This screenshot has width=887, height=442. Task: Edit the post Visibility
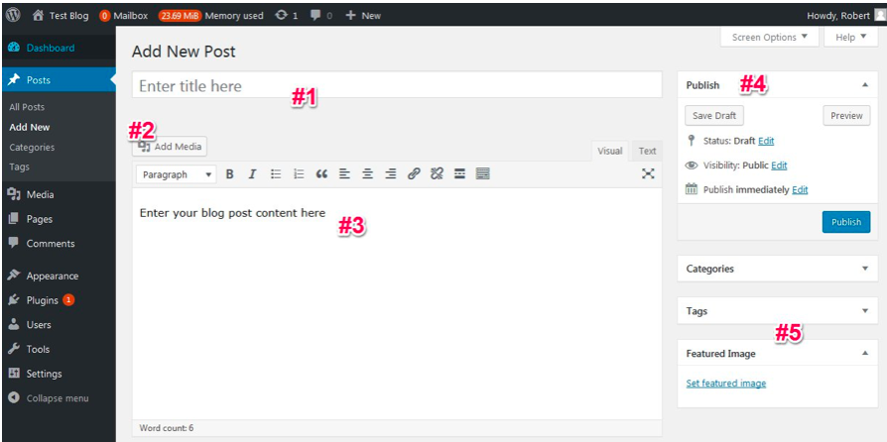(x=779, y=166)
